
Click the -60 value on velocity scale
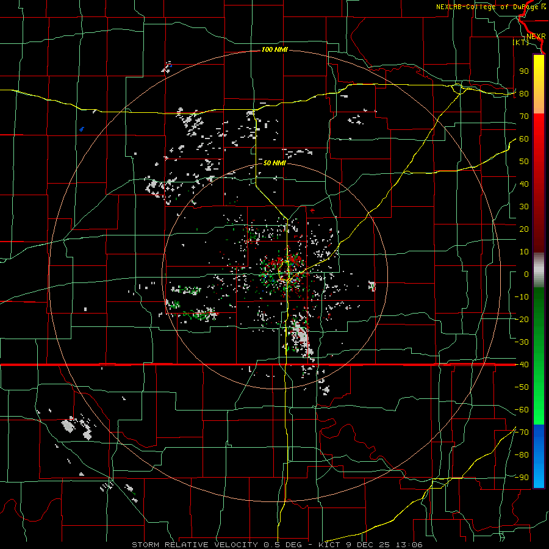click(x=522, y=410)
